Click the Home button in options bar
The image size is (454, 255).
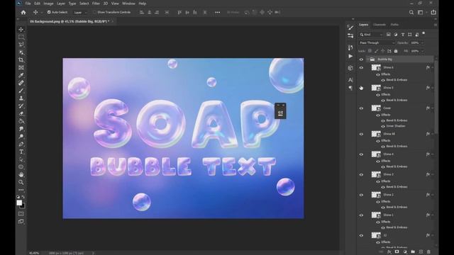pyautogui.click(x=23, y=13)
